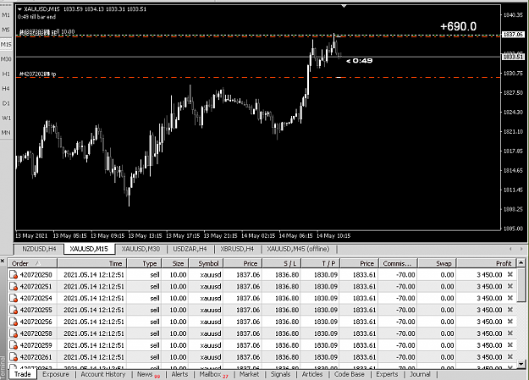This screenshot has width=529, height=380.
Task: Sort orders by Order column header
Action: point(33,263)
